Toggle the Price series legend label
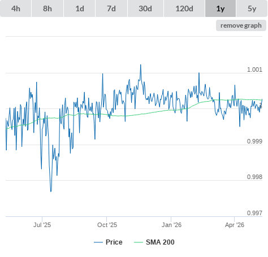Image resolution: width=268 pixels, height=257 pixels. point(114,242)
